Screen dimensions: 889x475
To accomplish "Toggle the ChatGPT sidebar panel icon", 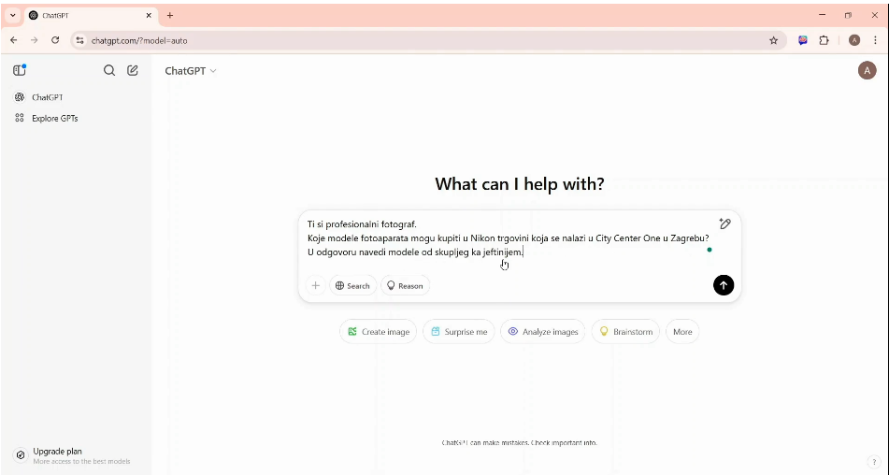I will coord(20,70).
